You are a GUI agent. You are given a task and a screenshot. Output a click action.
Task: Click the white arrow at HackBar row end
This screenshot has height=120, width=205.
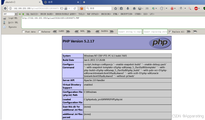(x=195, y=32)
